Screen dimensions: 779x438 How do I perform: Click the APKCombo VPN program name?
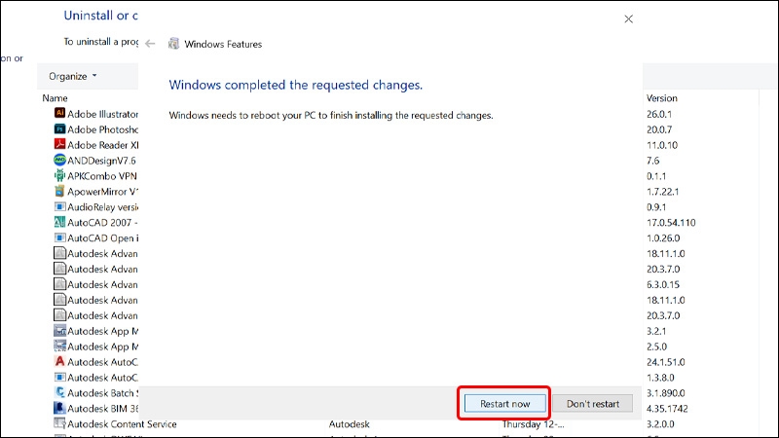[102, 176]
